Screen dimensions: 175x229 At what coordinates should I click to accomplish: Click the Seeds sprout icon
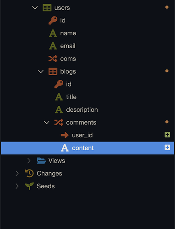click(29, 186)
